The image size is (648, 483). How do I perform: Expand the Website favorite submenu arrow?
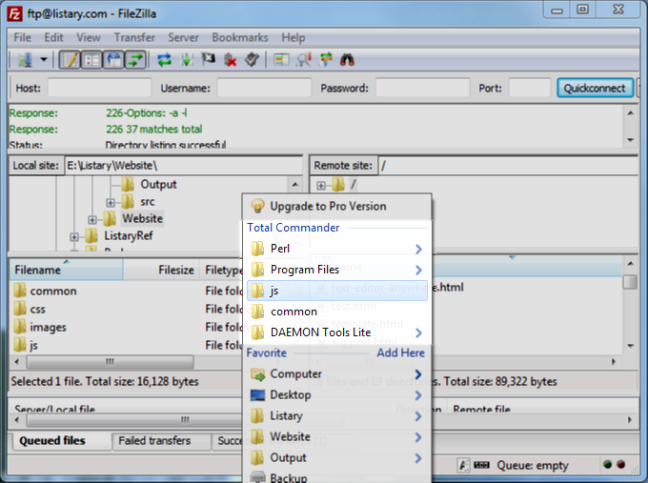tap(418, 437)
